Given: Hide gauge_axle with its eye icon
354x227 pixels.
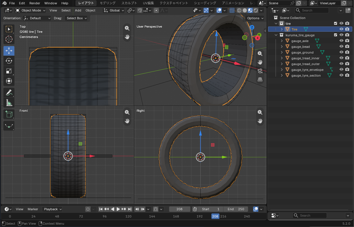Looking at the screenshot, I should [x=341, y=41].
